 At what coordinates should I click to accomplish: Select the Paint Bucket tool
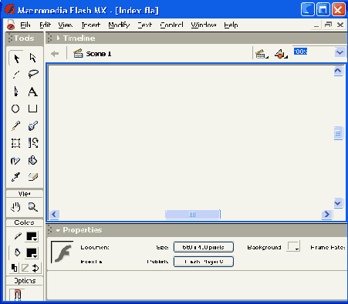pos(33,160)
